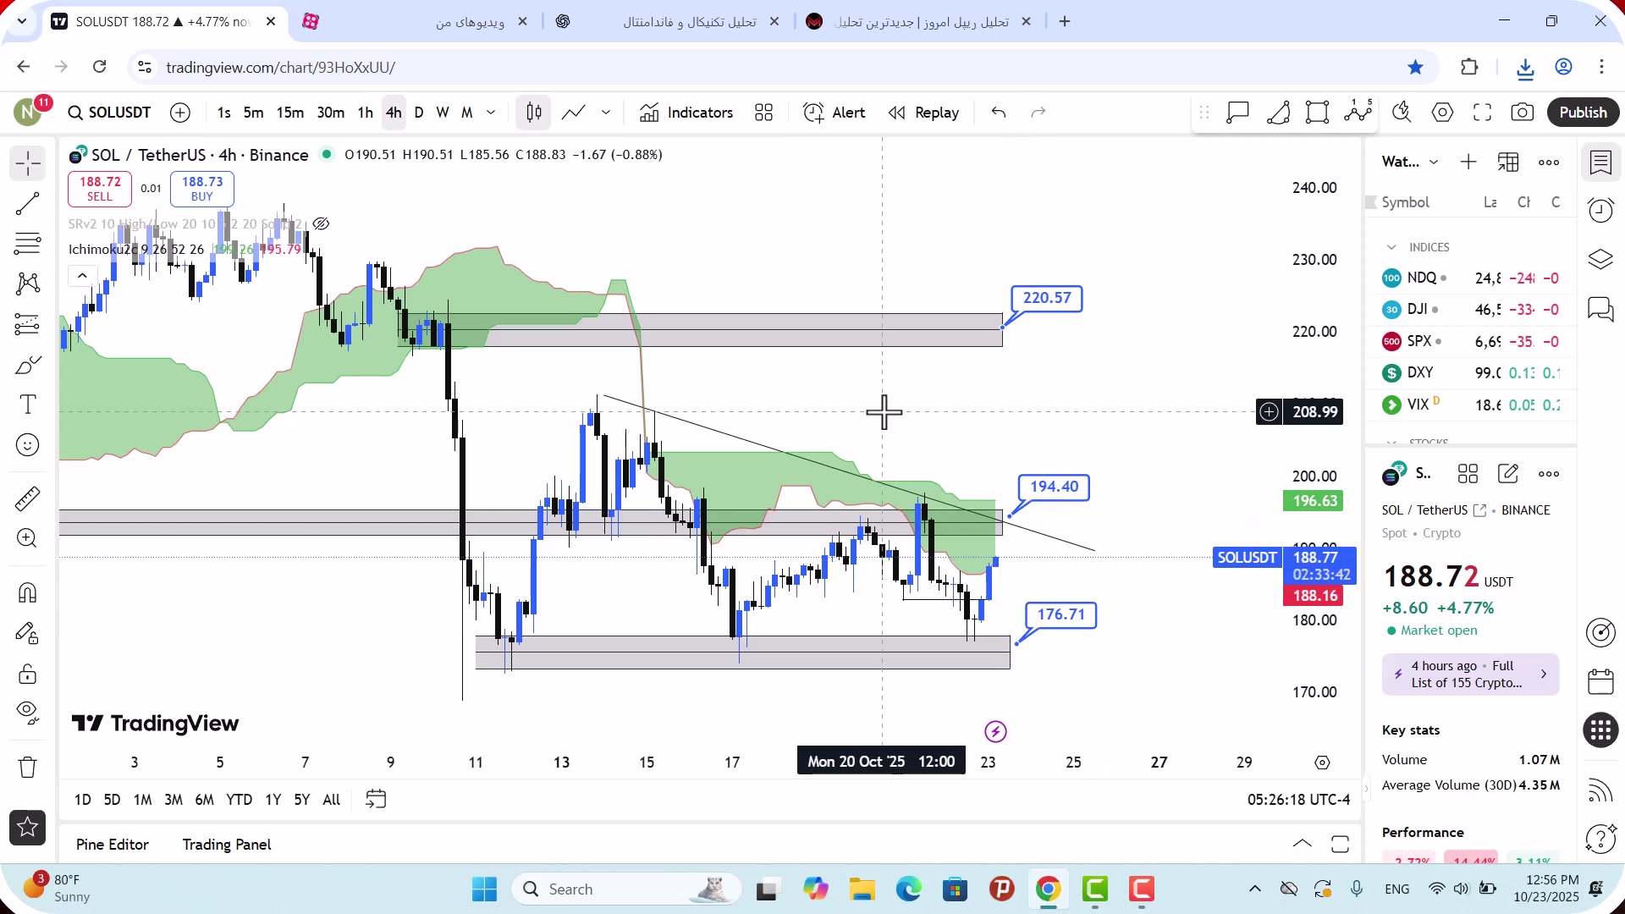Open the object tree layers panel
This screenshot has height=914, width=1625.
tap(1600, 259)
